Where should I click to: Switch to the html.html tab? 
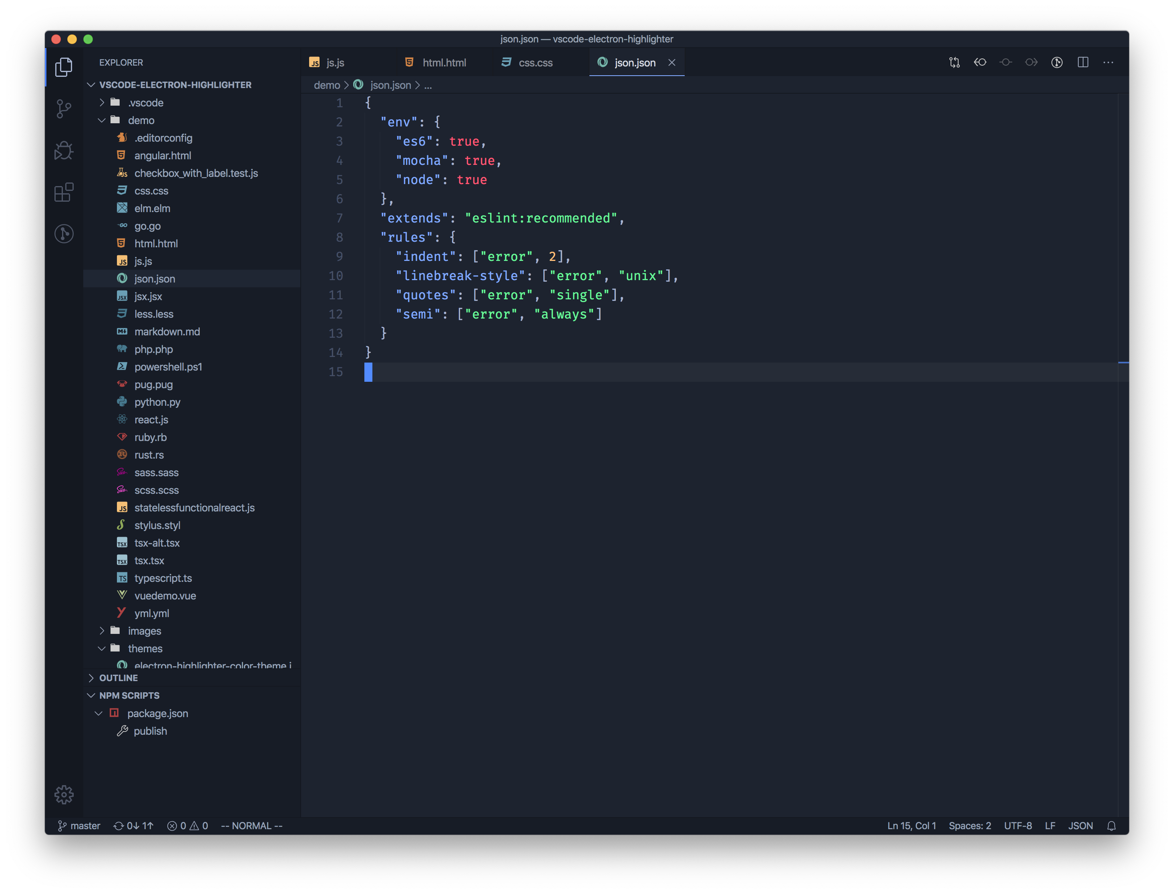[444, 63]
